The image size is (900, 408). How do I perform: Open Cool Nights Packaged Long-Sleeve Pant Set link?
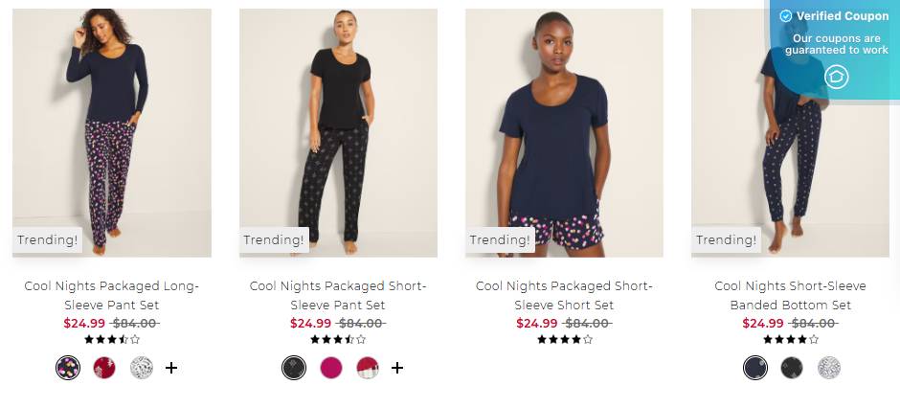pyautogui.click(x=112, y=295)
